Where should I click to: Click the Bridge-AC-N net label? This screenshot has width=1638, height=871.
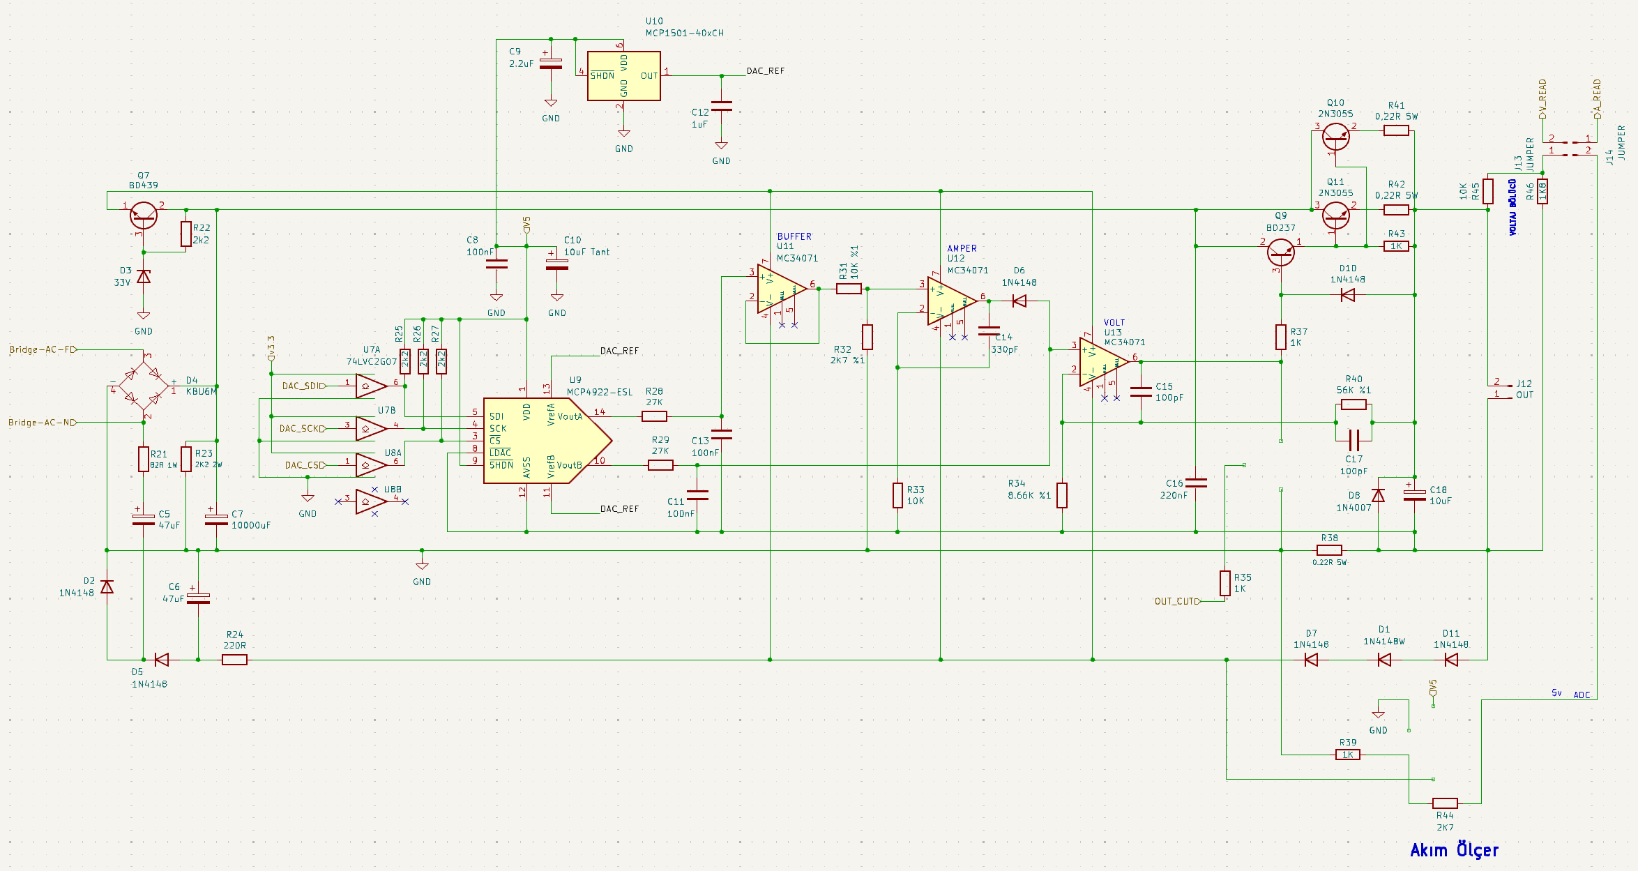tap(43, 423)
